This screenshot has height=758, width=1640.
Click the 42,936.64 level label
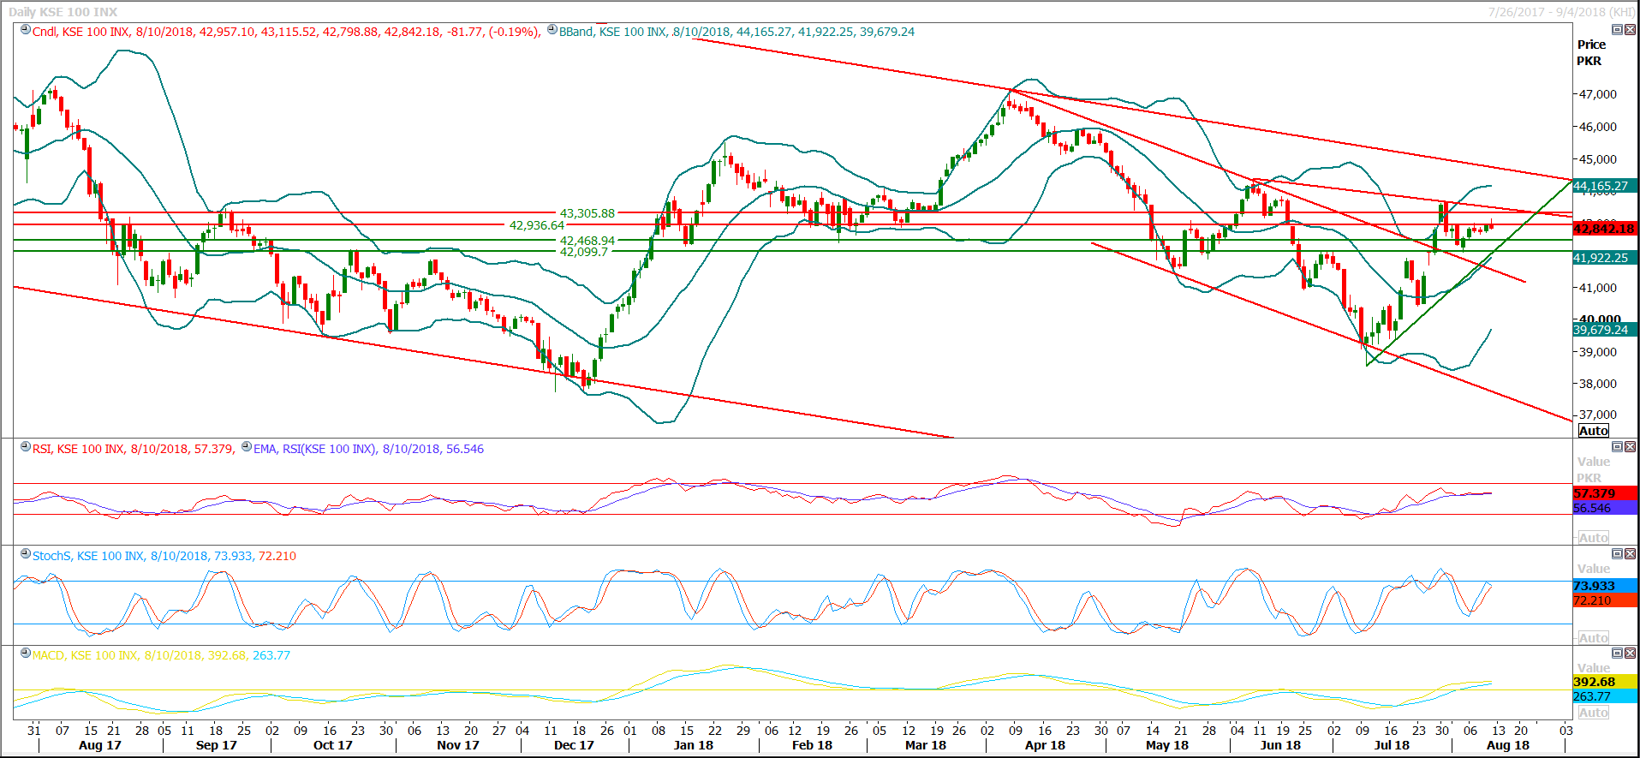[537, 225]
